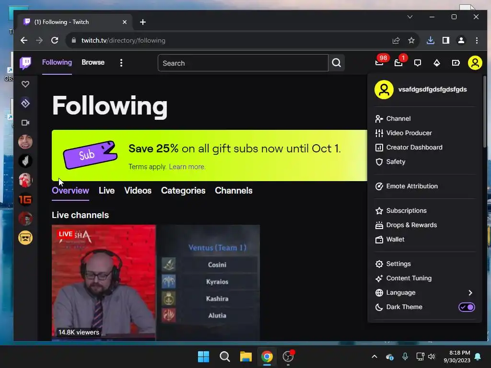This screenshot has height=368, width=491.
Task: Switch to the Live tab
Action: coord(107,191)
